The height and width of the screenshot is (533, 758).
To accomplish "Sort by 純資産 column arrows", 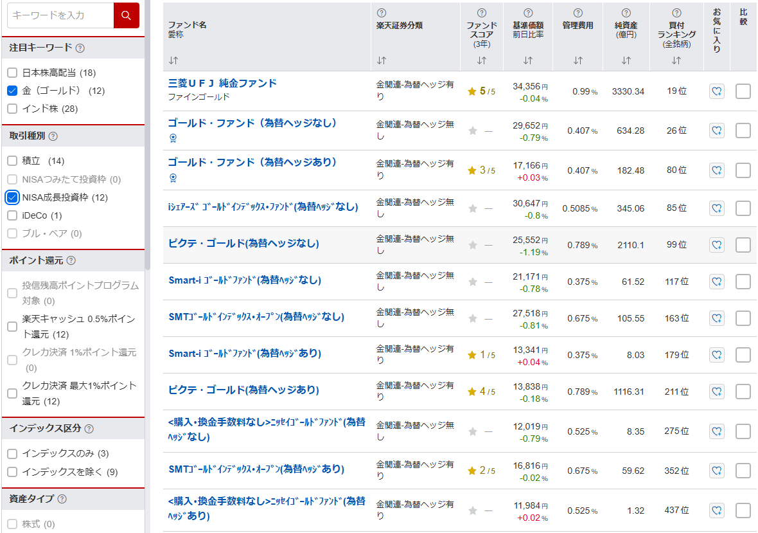I will (626, 60).
